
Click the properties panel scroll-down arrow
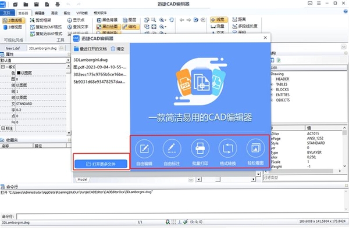pos(69,133)
